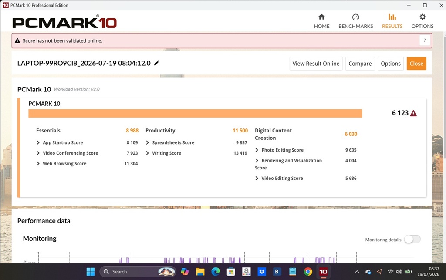Click the pencil icon to rename the result
This screenshot has height=280, width=446.
(157, 63)
